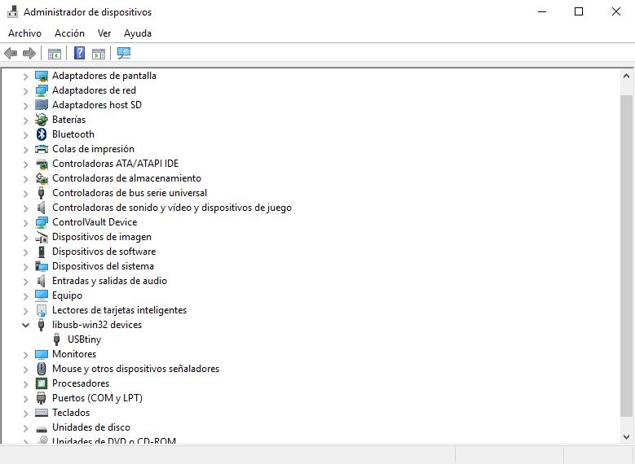This screenshot has width=635, height=464.
Task: Expand the Bluetooth category
Action: [x=25, y=134]
